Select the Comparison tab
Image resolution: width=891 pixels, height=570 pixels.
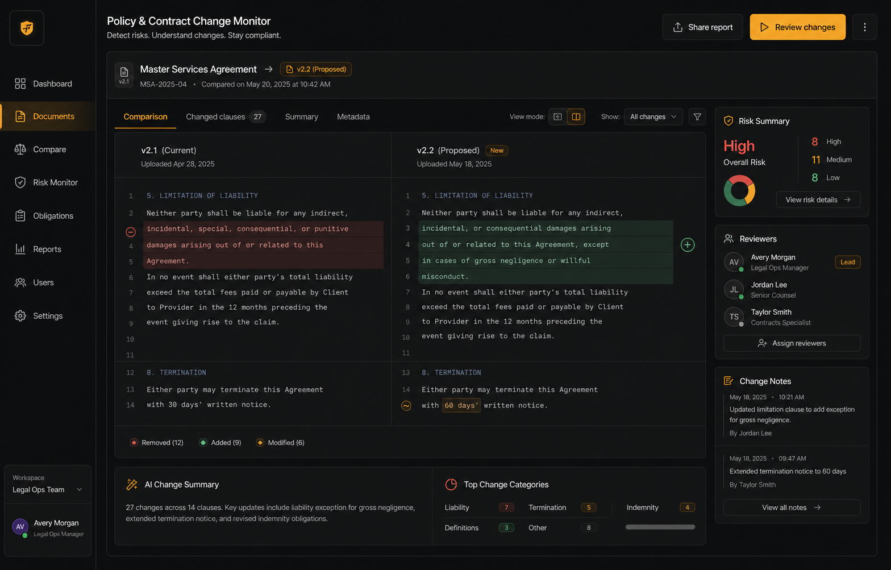pos(145,117)
